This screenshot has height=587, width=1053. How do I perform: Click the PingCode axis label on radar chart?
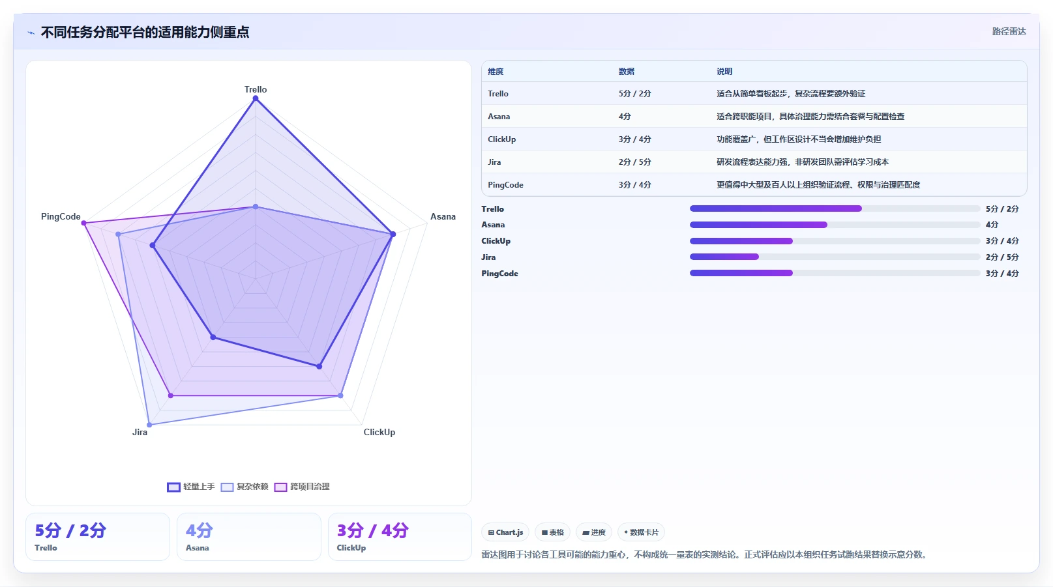(x=61, y=216)
